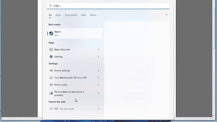Expand Steps Recorder details arrow
Image resolution: width=217 pixels, height=122 pixels.
(98, 49)
